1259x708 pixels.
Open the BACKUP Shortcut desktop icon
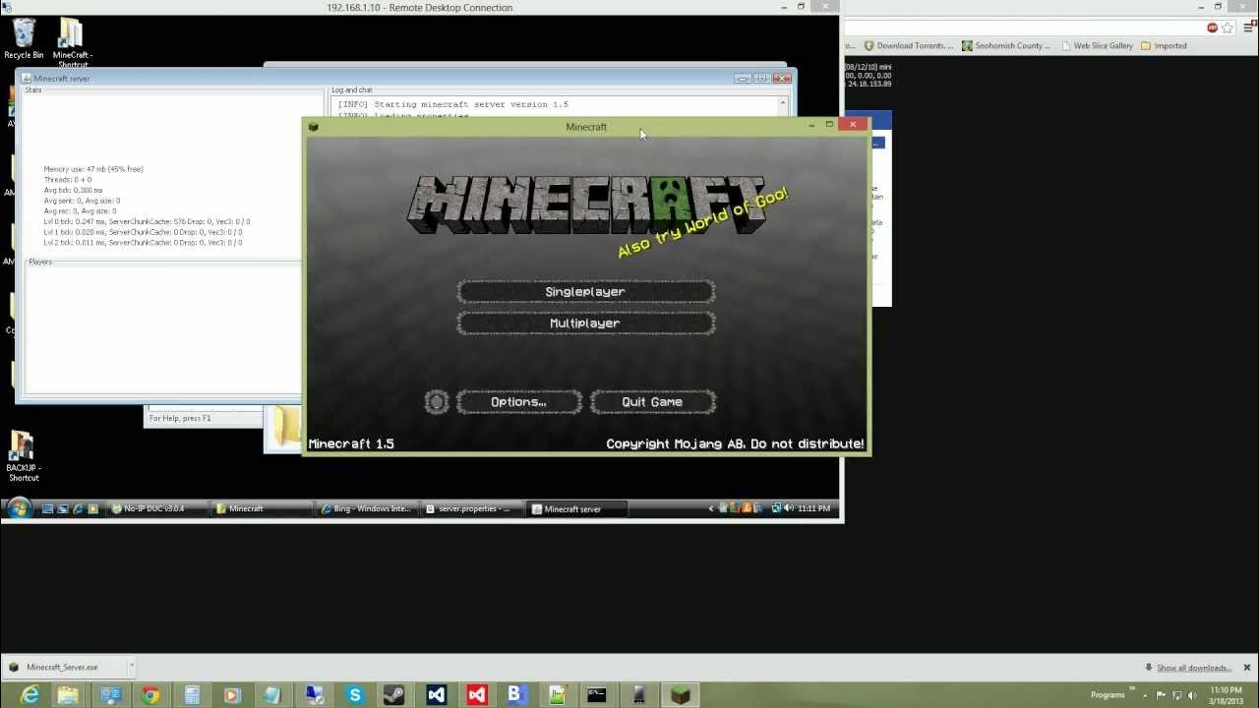tap(24, 457)
